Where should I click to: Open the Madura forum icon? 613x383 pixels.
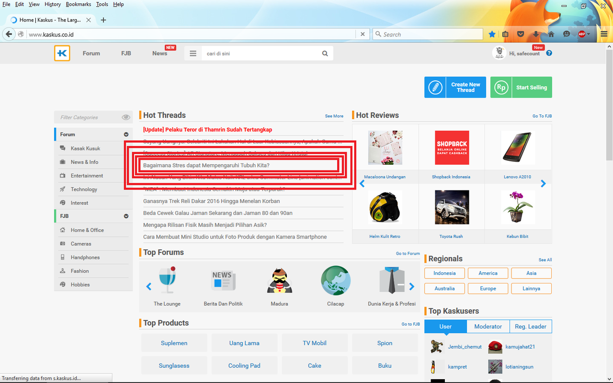pos(279,281)
